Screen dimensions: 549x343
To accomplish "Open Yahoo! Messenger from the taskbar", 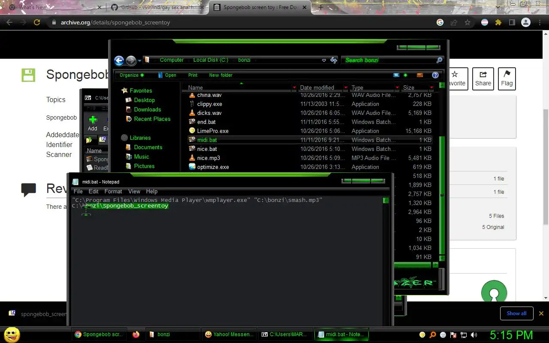I will click(x=229, y=334).
